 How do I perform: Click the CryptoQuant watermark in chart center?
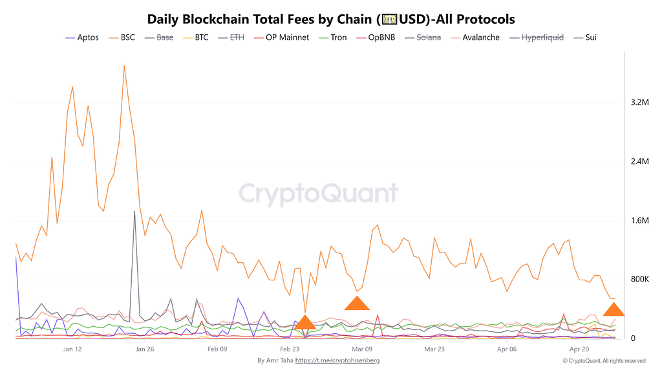tap(319, 193)
